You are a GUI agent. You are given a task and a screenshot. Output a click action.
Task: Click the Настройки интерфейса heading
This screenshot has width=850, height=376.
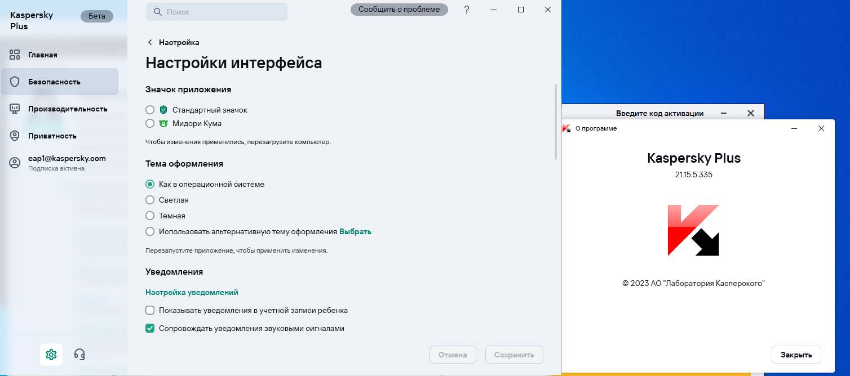233,62
